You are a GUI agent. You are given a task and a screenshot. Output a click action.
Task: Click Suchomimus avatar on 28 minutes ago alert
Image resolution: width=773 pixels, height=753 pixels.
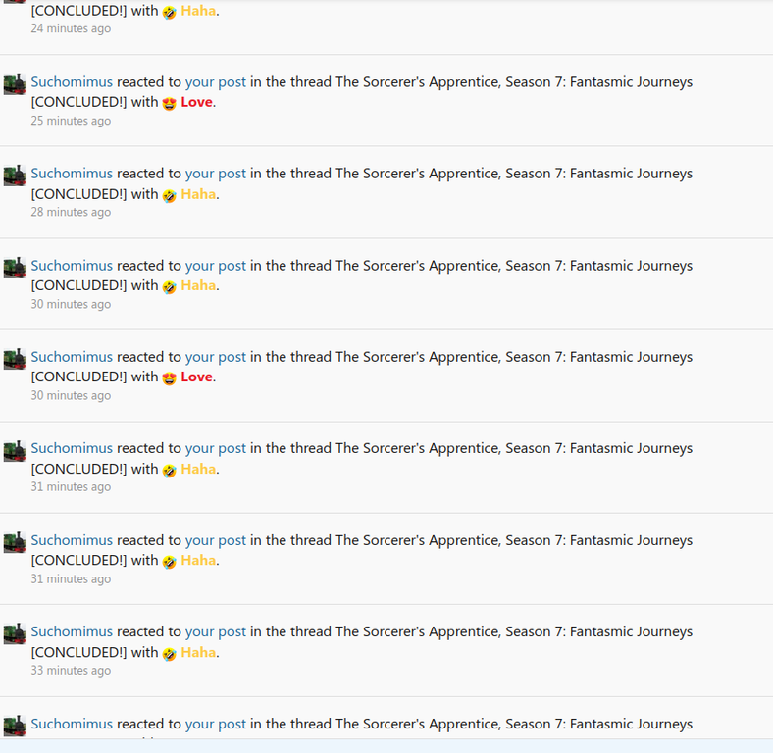(x=15, y=176)
